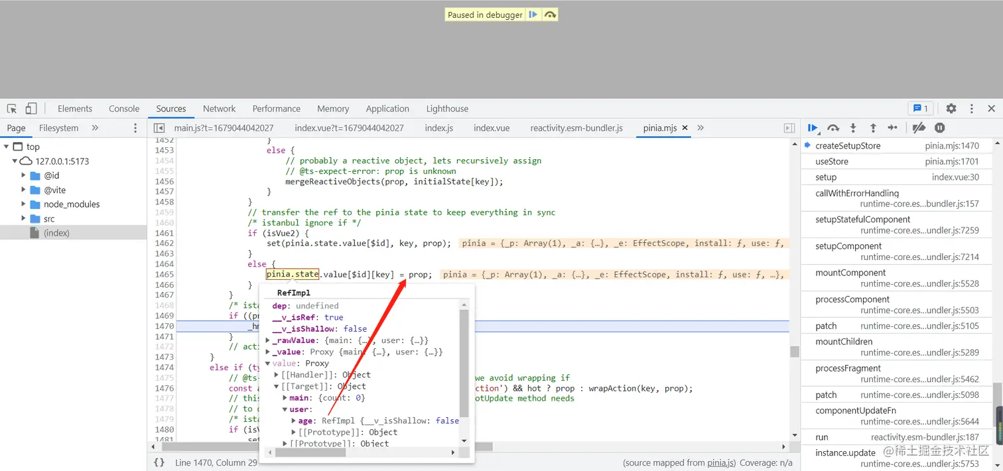
Task: Open the navigator three-dot options menu
Action: pyautogui.click(x=135, y=127)
